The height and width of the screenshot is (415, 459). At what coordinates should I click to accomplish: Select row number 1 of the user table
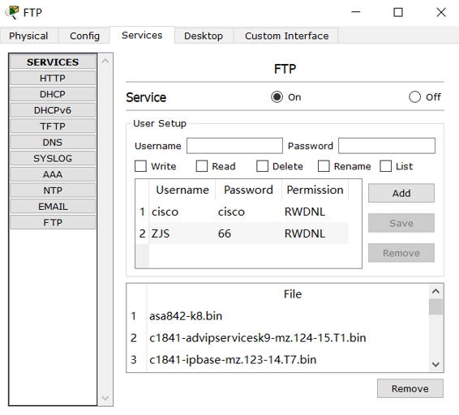coord(142,212)
